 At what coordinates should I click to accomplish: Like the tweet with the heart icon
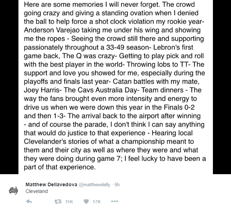(x=86, y=201)
